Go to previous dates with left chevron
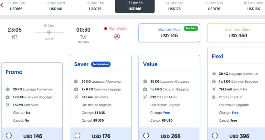This screenshot has width=265, height=140. pyautogui.click(x=2, y=6)
